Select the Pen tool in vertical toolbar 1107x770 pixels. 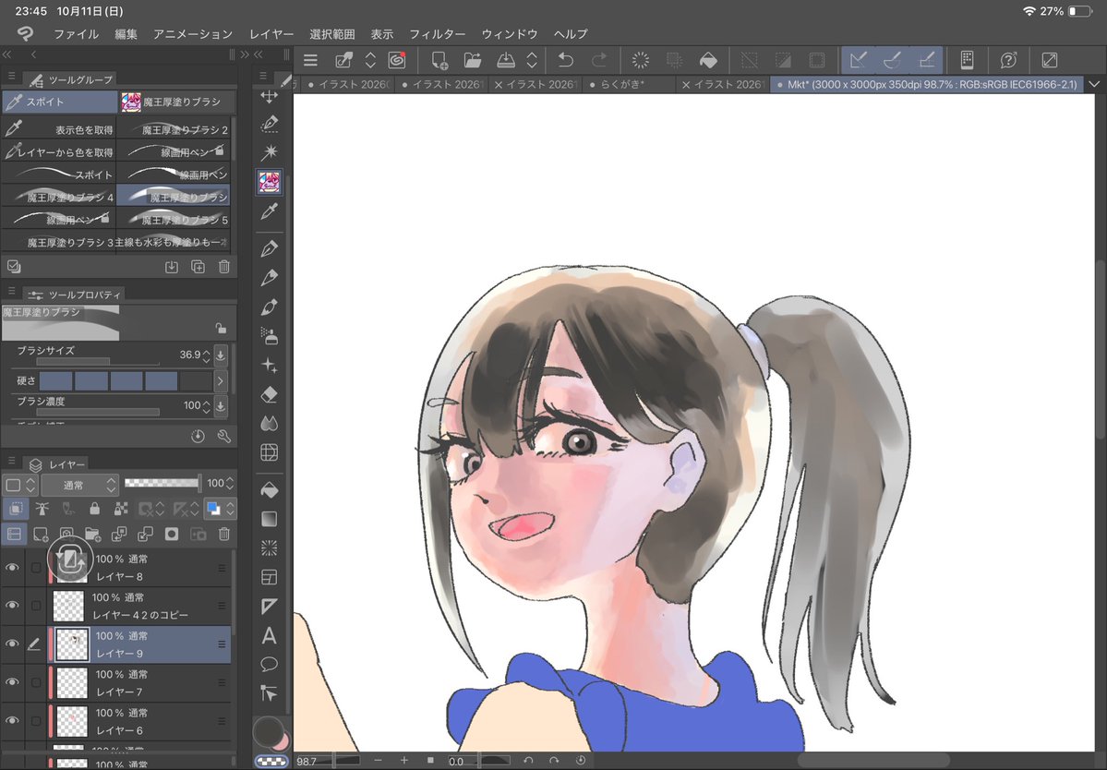tap(269, 248)
